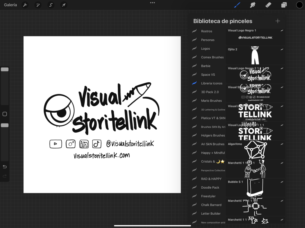Choose the Algoritmo brush
Screen dimensions: 305x228
(x=256, y=150)
